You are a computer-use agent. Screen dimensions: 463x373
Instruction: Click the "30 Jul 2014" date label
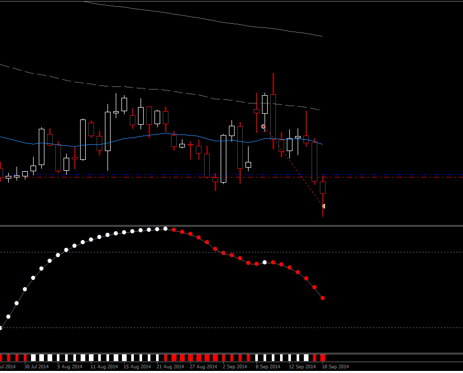tap(36, 366)
